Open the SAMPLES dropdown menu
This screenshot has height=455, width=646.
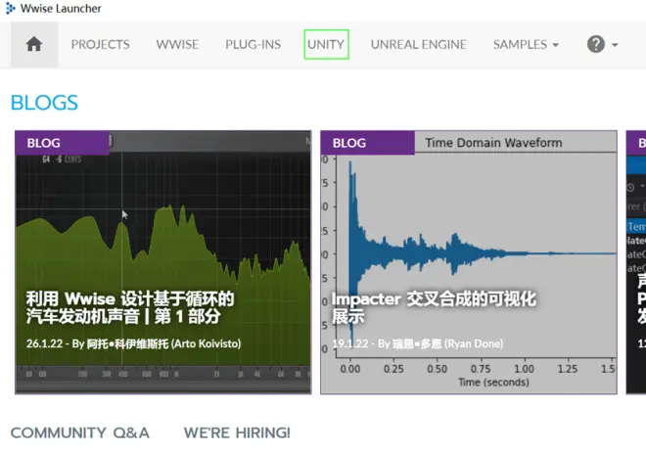click(x=526, y=44)
